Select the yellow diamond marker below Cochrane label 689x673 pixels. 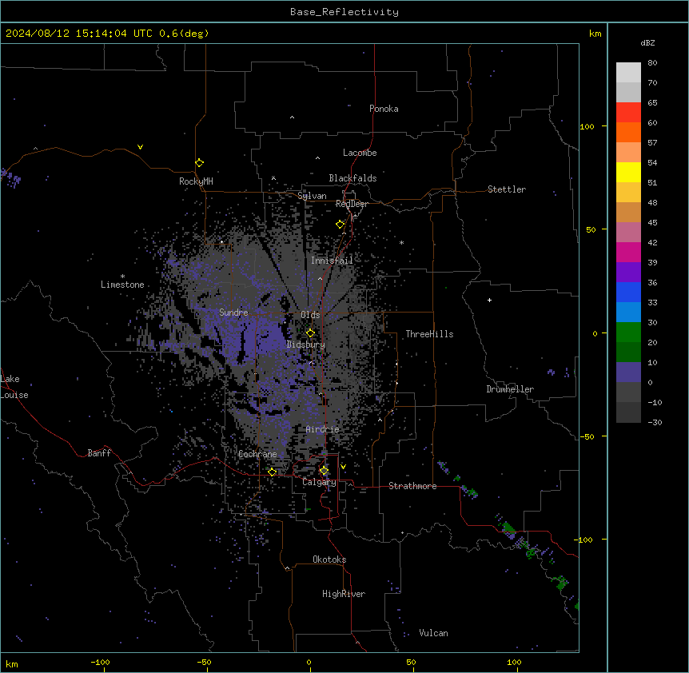click(x=273, y=472)
